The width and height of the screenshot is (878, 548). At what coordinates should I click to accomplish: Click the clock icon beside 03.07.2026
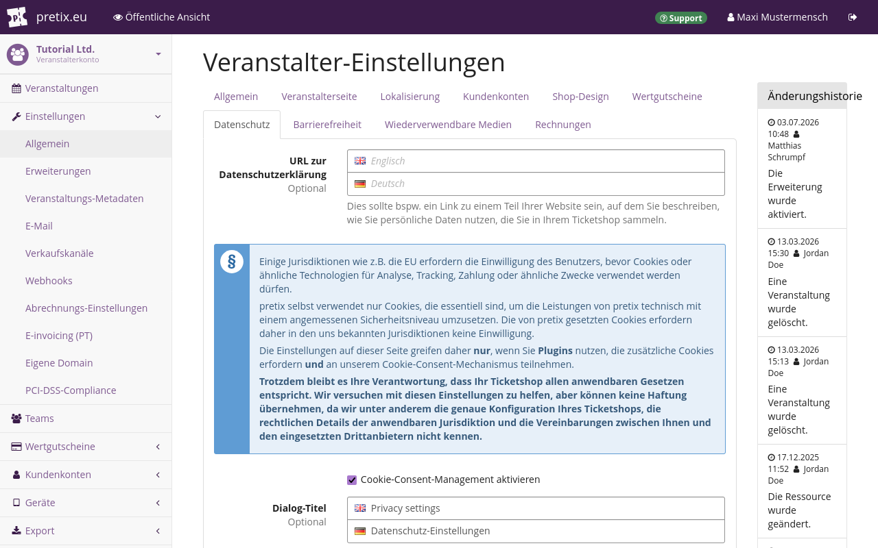(771, 123)
